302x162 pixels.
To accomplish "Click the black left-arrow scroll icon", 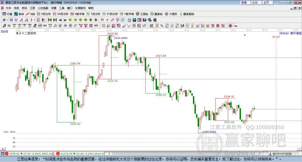I will 60,20.
